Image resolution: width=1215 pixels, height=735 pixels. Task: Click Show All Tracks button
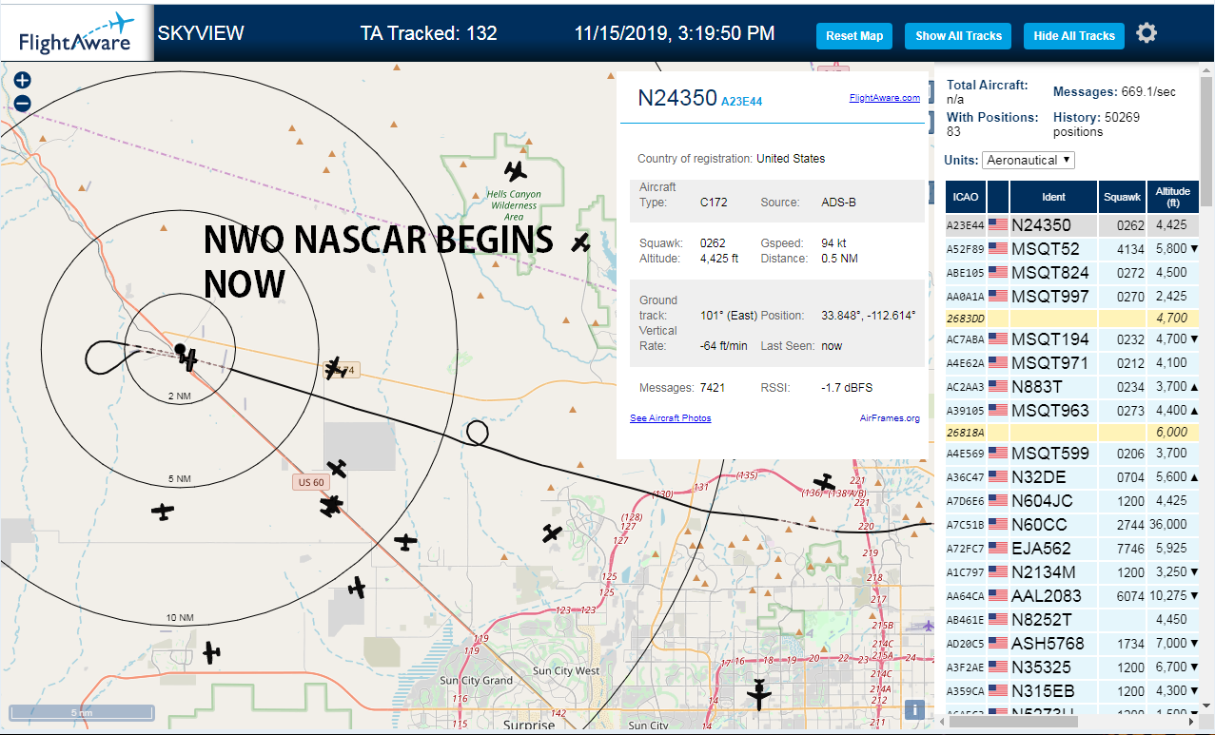[x=958, y=36]
